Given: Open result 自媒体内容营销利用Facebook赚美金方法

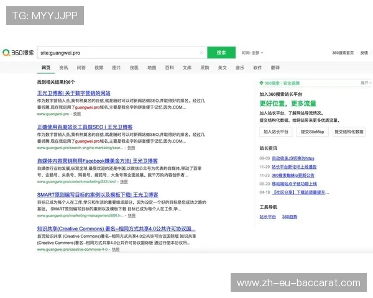Looking at the screenshot, I should [98, 161].
